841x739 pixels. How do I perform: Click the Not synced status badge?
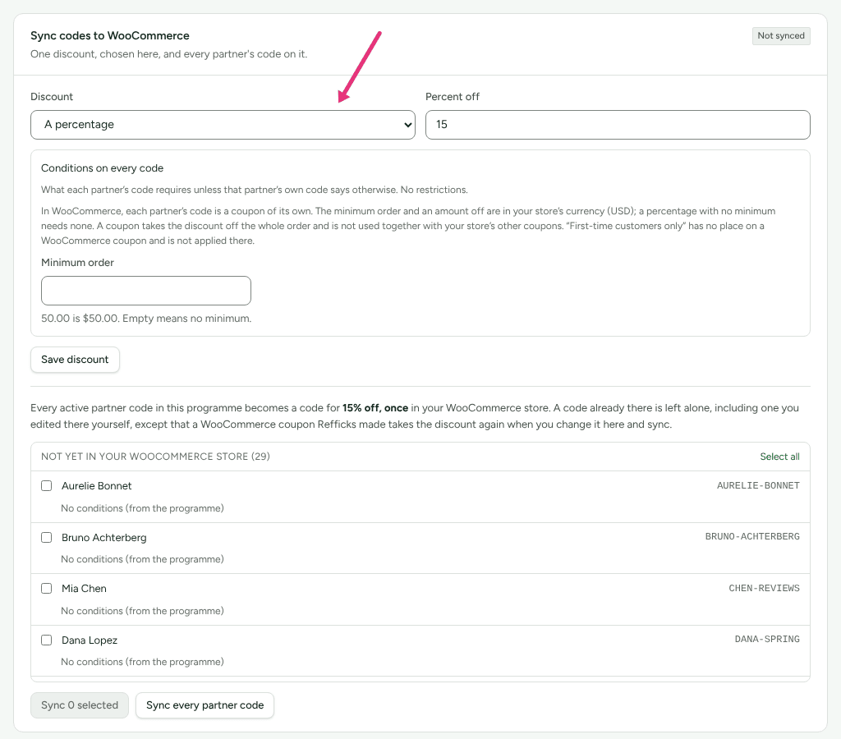pos(781,36)
